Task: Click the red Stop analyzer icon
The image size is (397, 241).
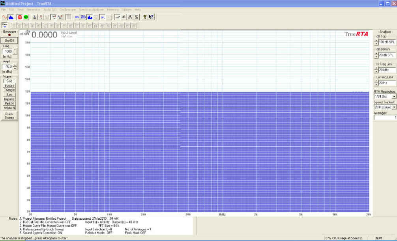Action: pyautogui.click(x=20, y=17)
